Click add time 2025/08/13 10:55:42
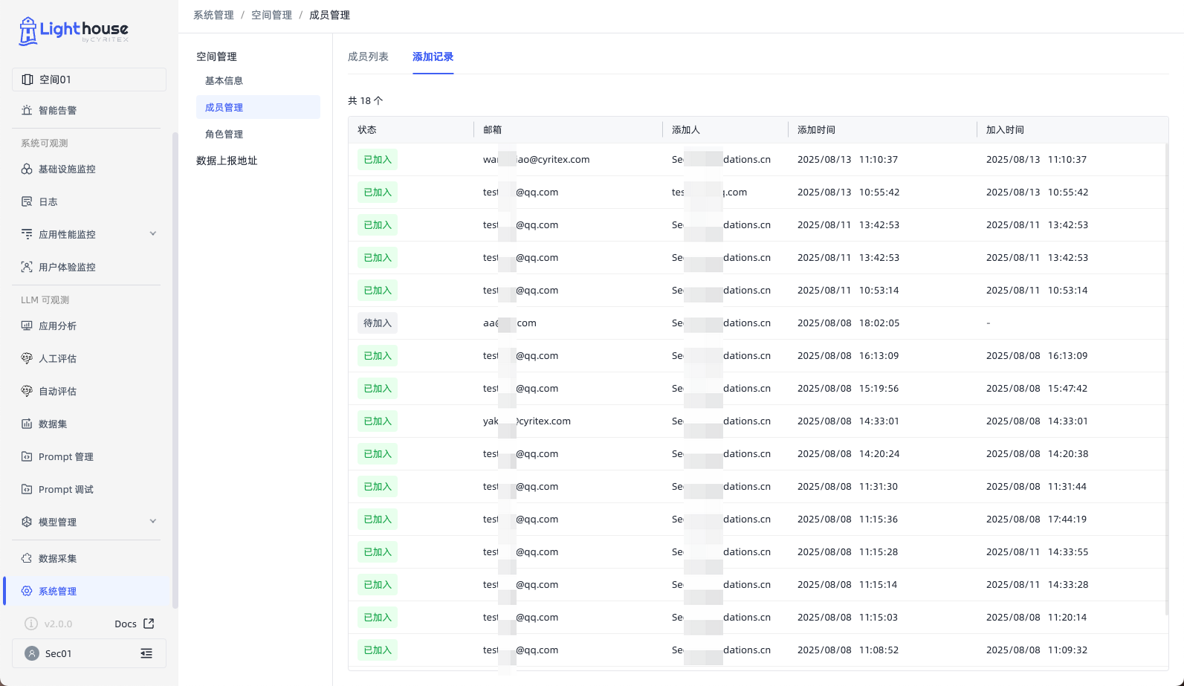Image resolution: width=1184 pixels, height=686 pixels. 848,192
